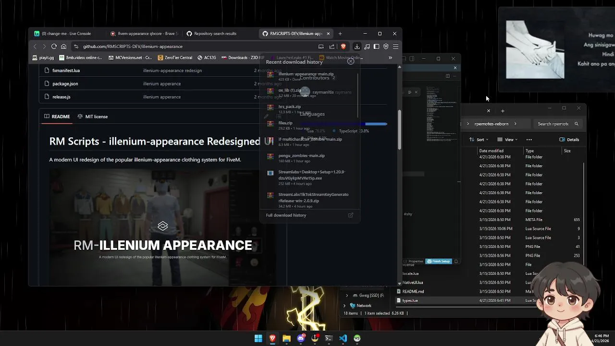Select the README tab
Screen dimensions: 615x346
point(57,117)
